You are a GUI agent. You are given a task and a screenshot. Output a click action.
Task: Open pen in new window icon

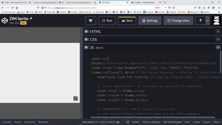128,122
